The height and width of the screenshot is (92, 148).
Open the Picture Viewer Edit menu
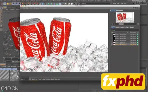27,8
